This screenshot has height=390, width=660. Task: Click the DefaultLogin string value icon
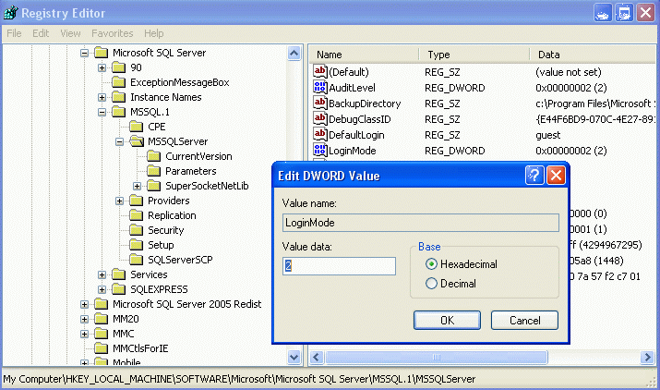tap(320, 135)
